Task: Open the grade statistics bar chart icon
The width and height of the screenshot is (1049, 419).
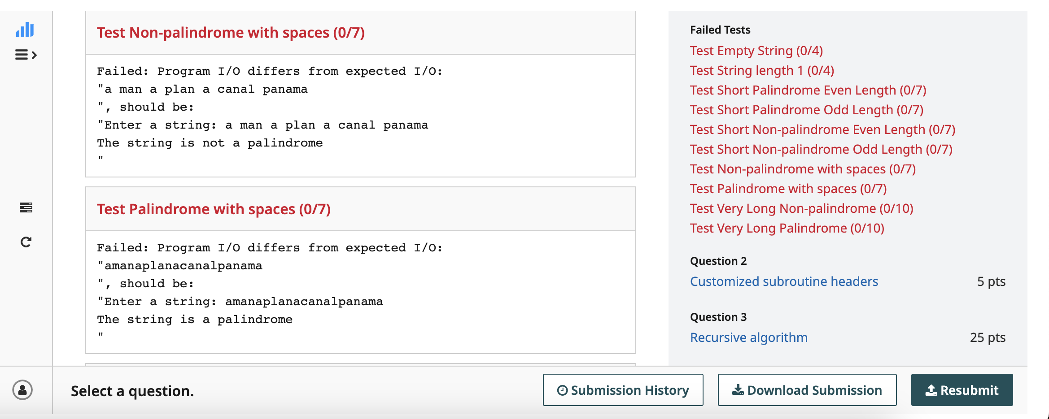Action: coord(26,30)
